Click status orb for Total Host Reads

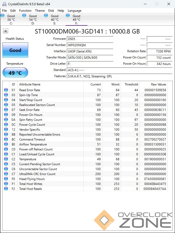pyautogui.click(x=6, y=189)
